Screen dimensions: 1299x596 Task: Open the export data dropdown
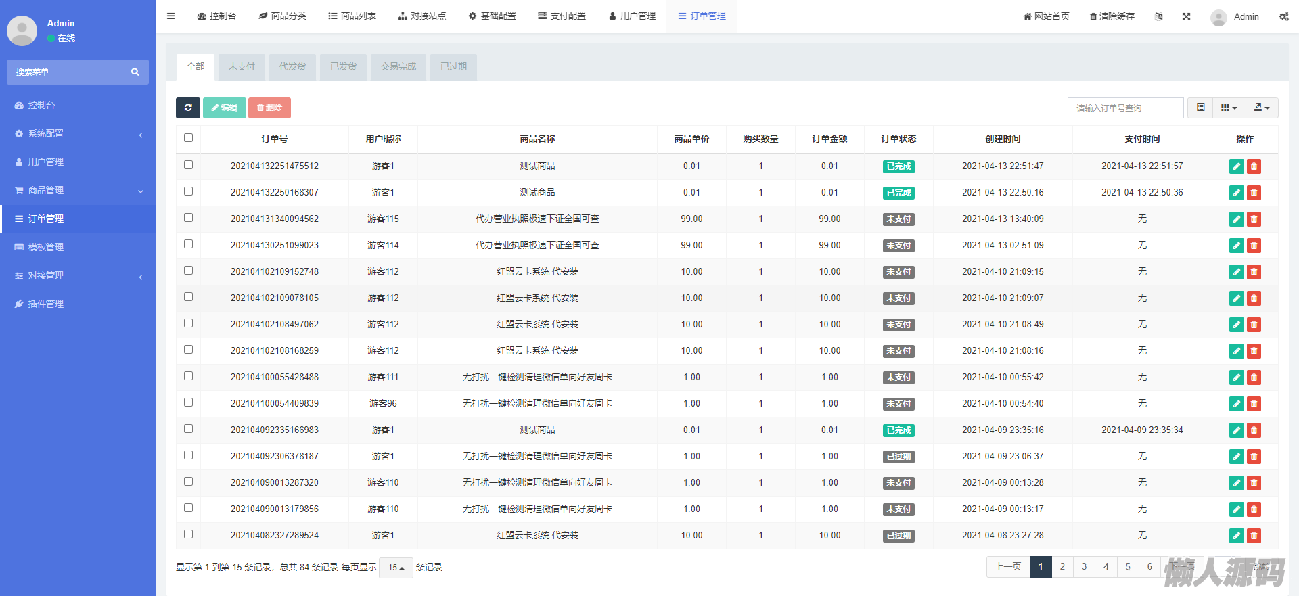point(1261,108)
